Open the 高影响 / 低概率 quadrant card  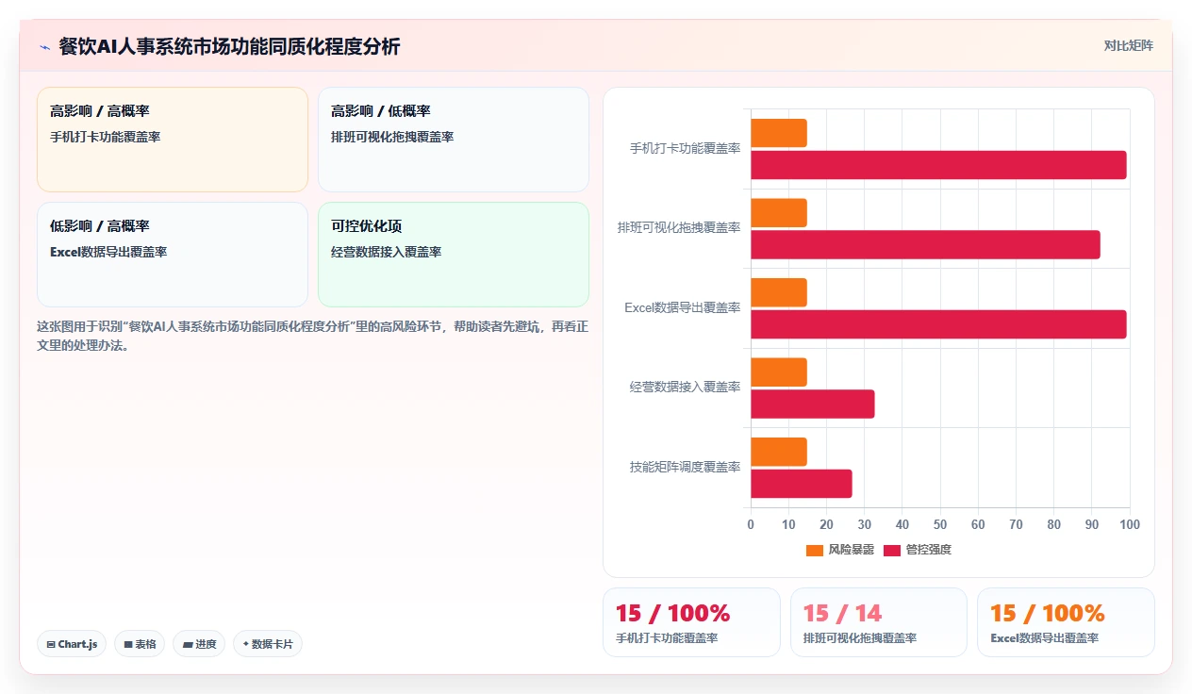tap(454, 140)
